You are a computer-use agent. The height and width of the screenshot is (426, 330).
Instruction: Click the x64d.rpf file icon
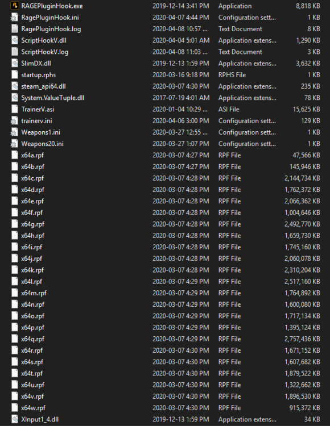tap(15, 189)
